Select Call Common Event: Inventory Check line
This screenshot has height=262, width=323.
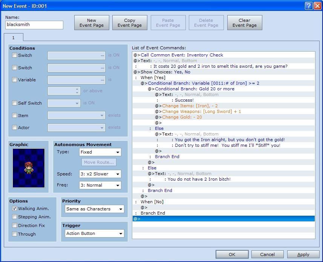[x=224, y=55]
